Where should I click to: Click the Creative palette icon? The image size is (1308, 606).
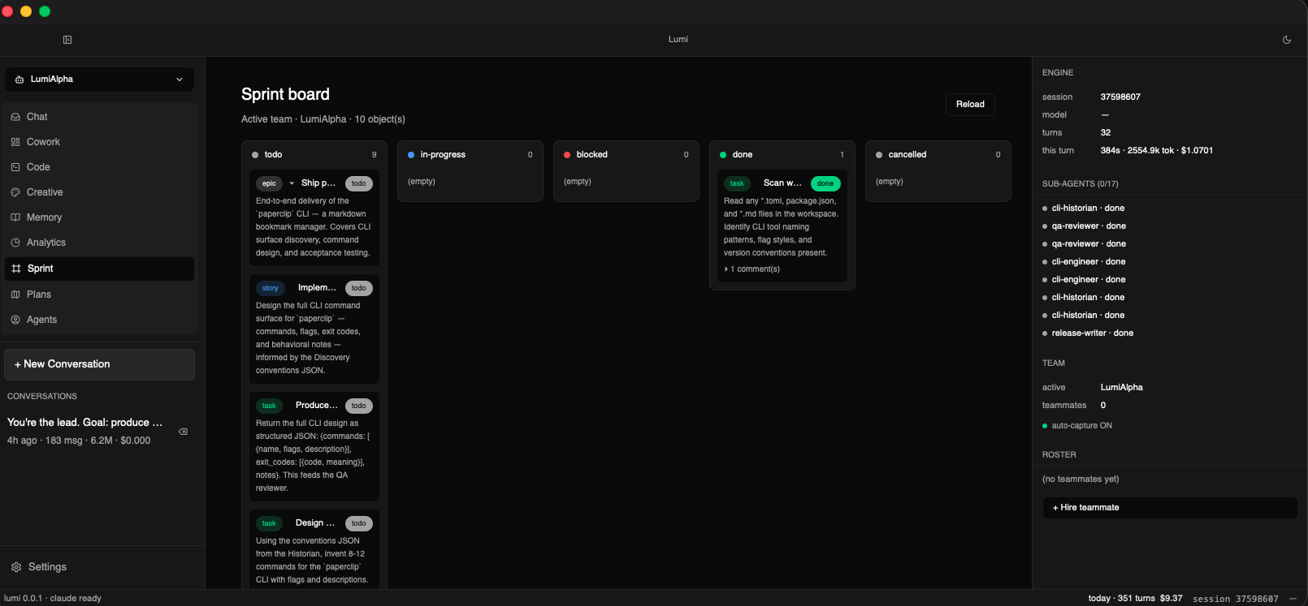[x=15, y=192]
